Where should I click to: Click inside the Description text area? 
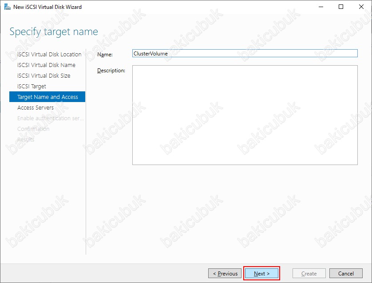(x=245, y=115)
